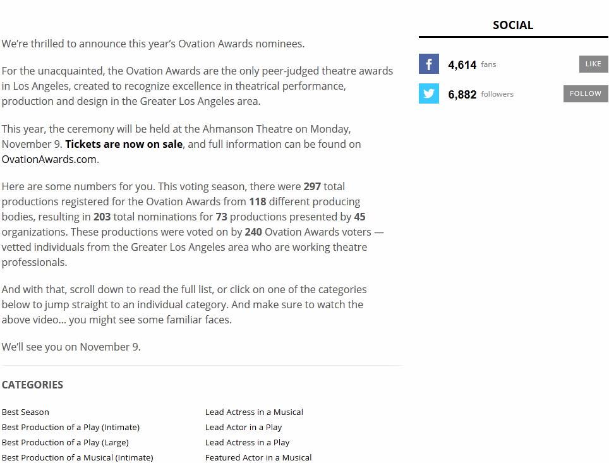Image resolution: width=609 pixels, height=463 pixels.
Task: Jump to Lead Actress in a Play
Action: [247, 442]
